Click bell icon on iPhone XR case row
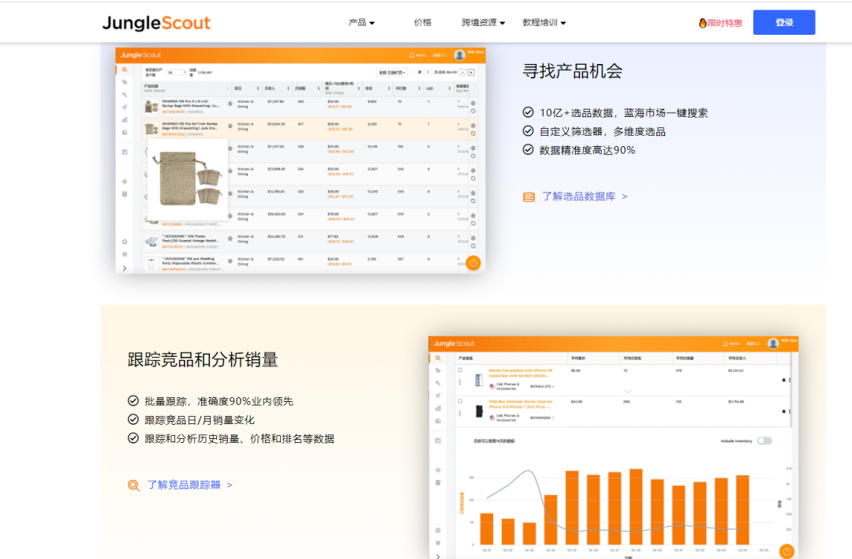This screenshot has width=852, height=559. coord(783,380)
